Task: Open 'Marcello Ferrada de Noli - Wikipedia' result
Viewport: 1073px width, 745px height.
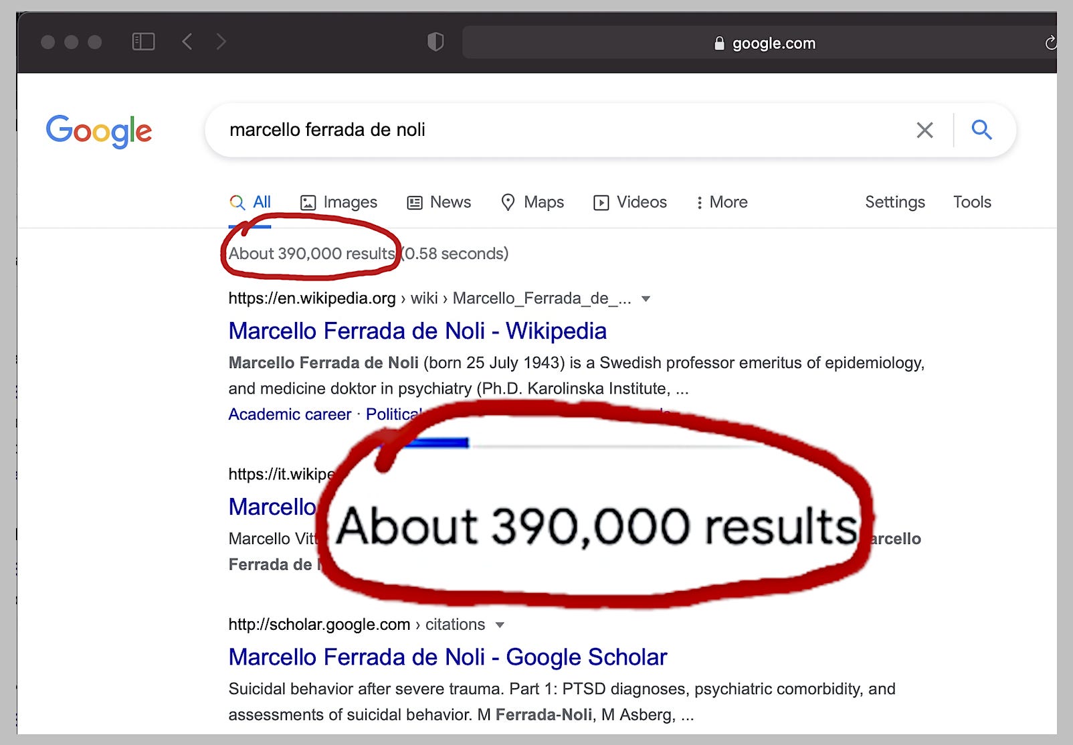Action: [x=417, y=331]
